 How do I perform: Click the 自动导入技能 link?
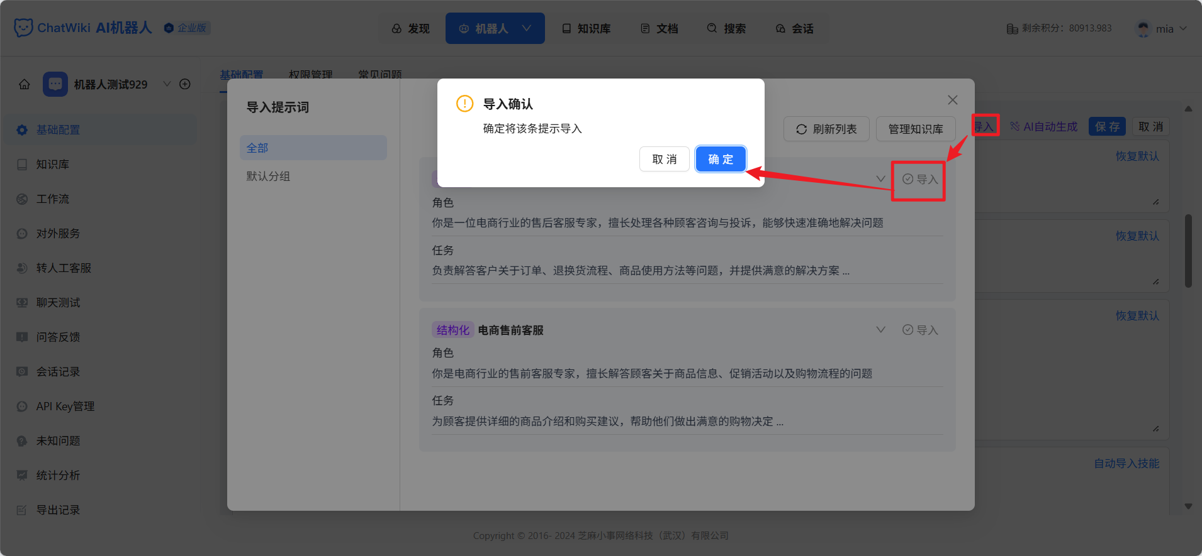click(1126, 463)
